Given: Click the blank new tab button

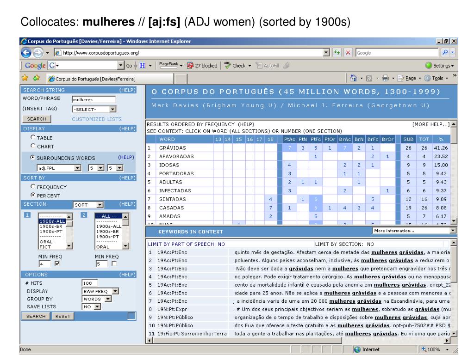Looking at the screenshot, I should pyautogui.click(x=181, y=79).
